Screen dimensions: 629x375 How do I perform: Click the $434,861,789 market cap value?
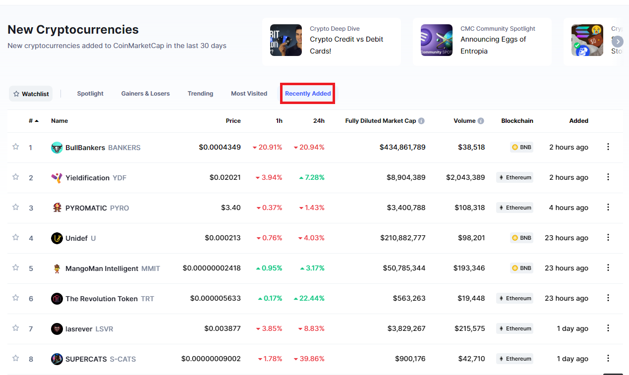402,147
